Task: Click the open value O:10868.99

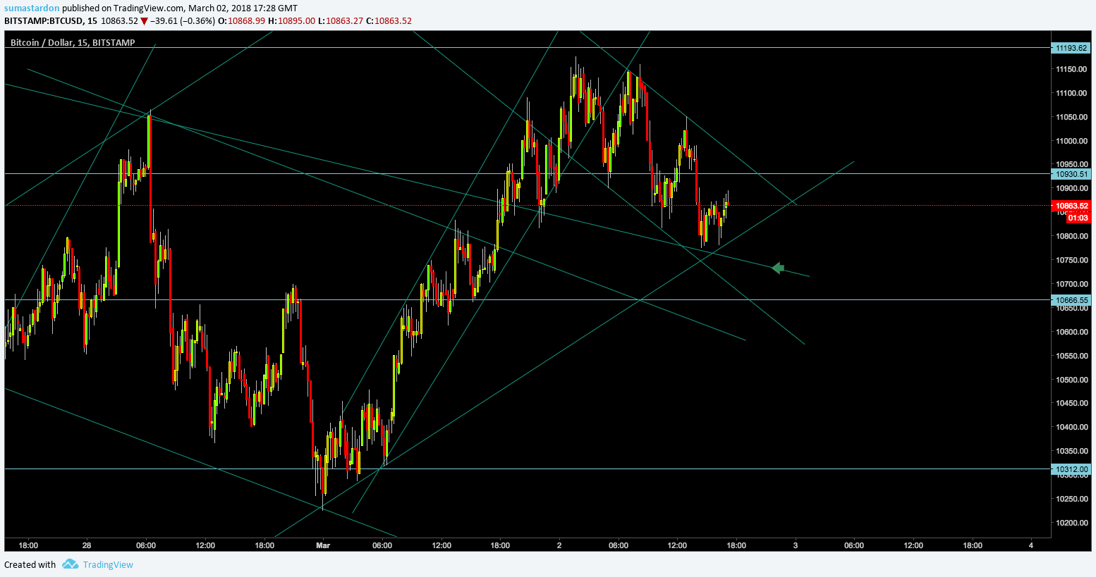Action: coord(241,21)
